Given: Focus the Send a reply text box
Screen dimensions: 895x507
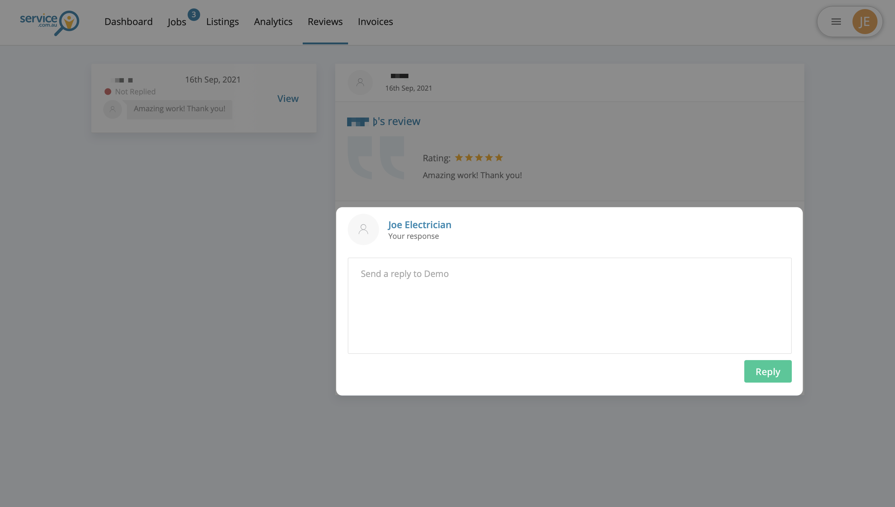Looking at the screenshot, I should [x=569, y=305].
